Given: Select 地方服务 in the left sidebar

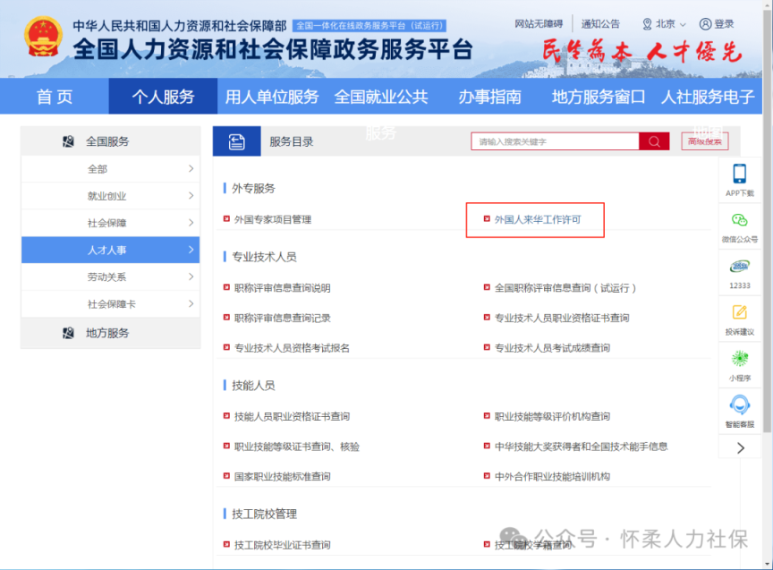Looking at the screenshot, I should tap(107, 333).
